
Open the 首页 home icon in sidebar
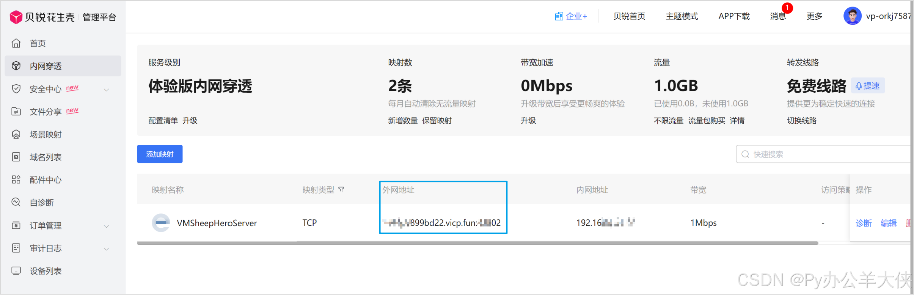coord(16,43)
